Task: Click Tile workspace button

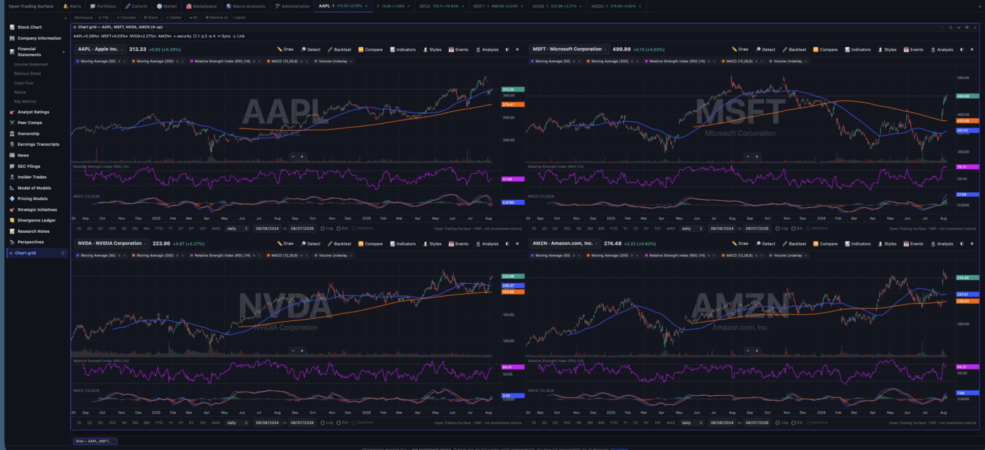Action: (103, 18)
